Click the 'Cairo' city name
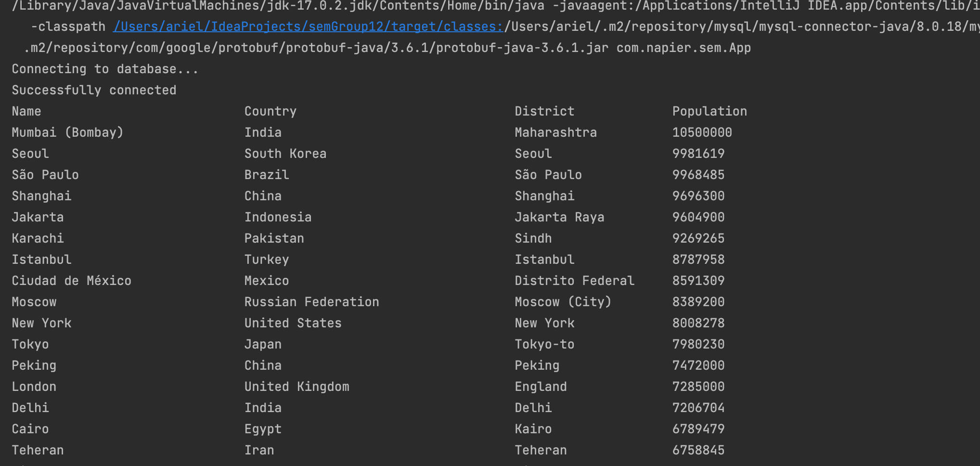This screenshot has height=466, width=980. tap(30, 429)
